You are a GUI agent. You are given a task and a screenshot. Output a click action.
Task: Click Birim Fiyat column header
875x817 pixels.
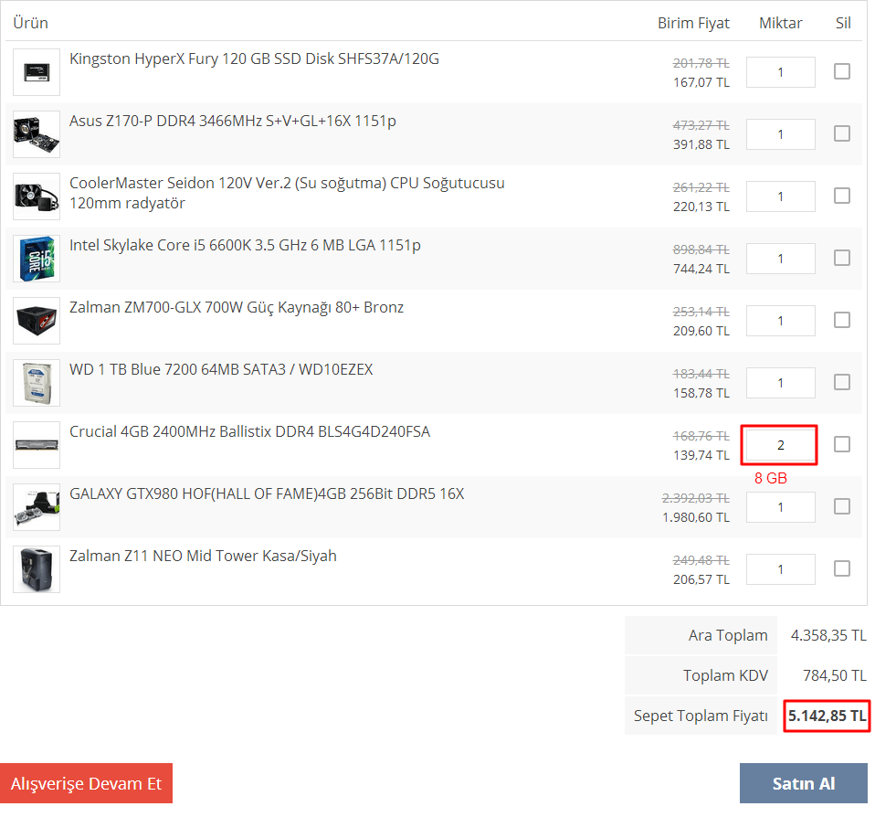tap(693, 23)
